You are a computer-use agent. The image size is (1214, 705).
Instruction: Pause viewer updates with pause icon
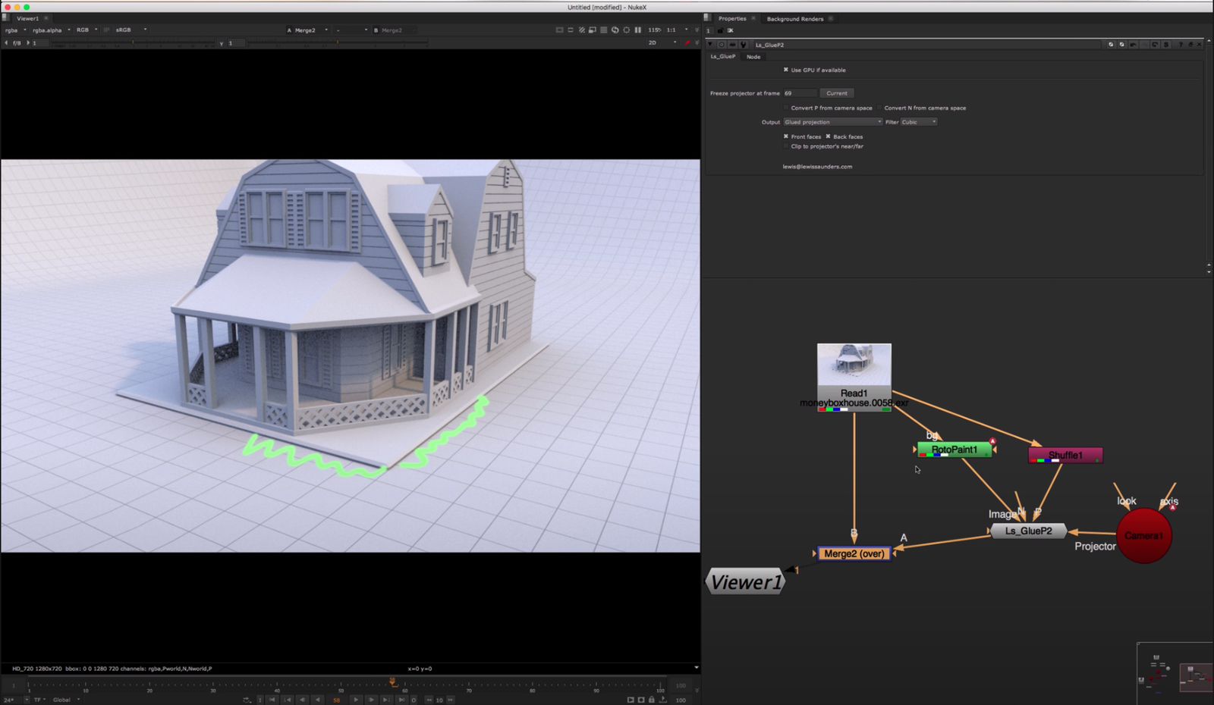click(637, 30)
